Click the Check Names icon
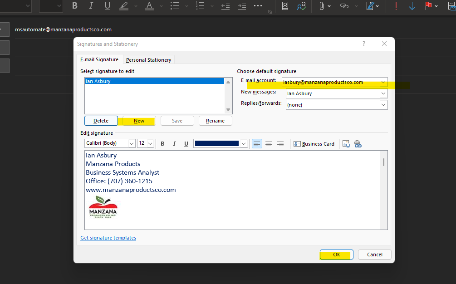Image resolution: width=456 pixels, height=284 pixels. (301, 6)
